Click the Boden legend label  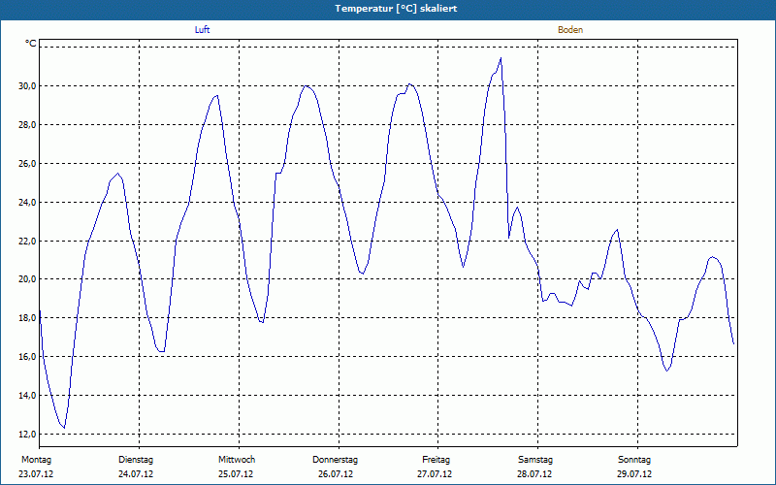point(570,30)
